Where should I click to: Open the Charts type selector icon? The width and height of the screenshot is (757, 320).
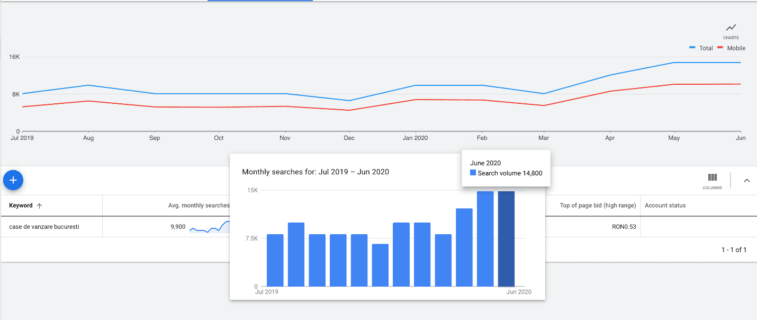[731, 31]
